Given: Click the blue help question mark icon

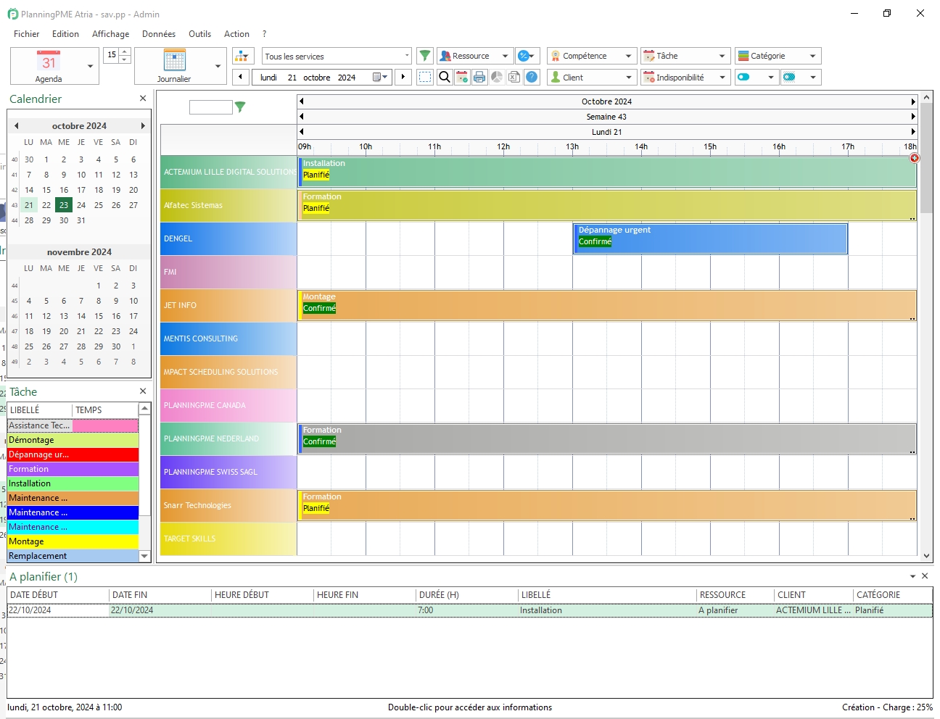Looking at the screenshot, I should point(532,77).
